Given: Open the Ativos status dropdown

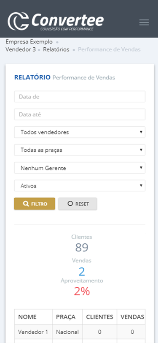Looking at the screenshot, I should tap(80, 186).
